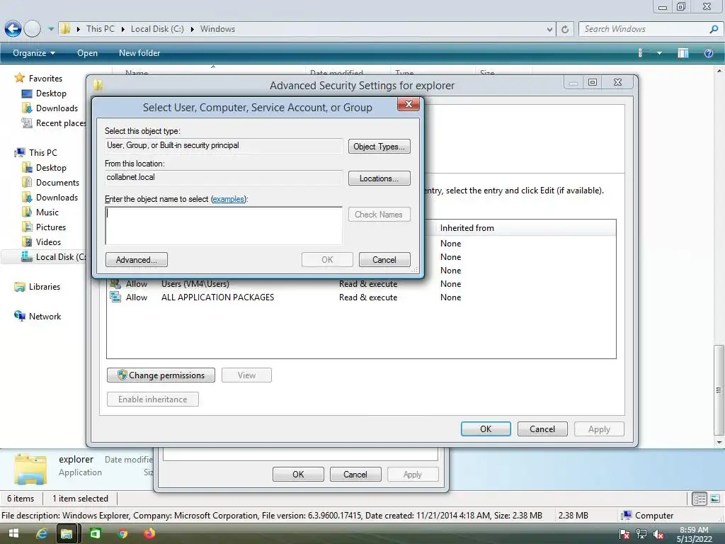This screenshot has height=544, width=725.
Task: Click the Locations... button
Action: coord(379,178)
